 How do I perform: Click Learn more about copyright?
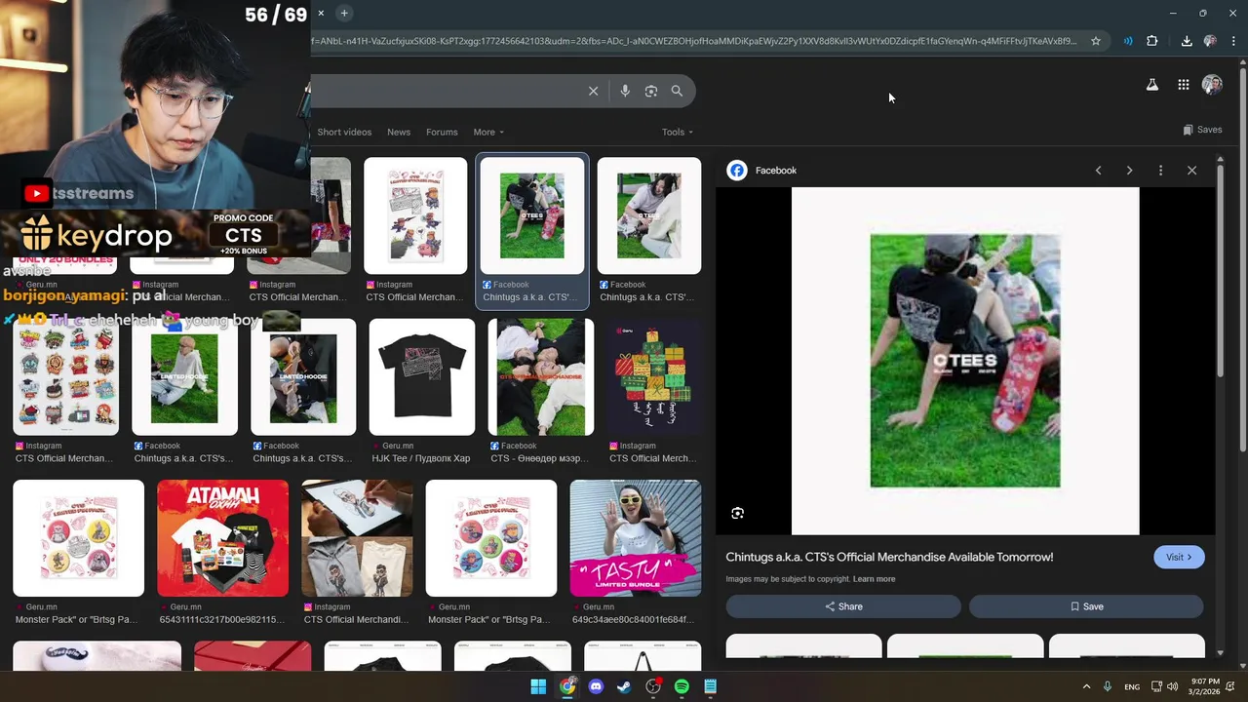tap(874, 579)
